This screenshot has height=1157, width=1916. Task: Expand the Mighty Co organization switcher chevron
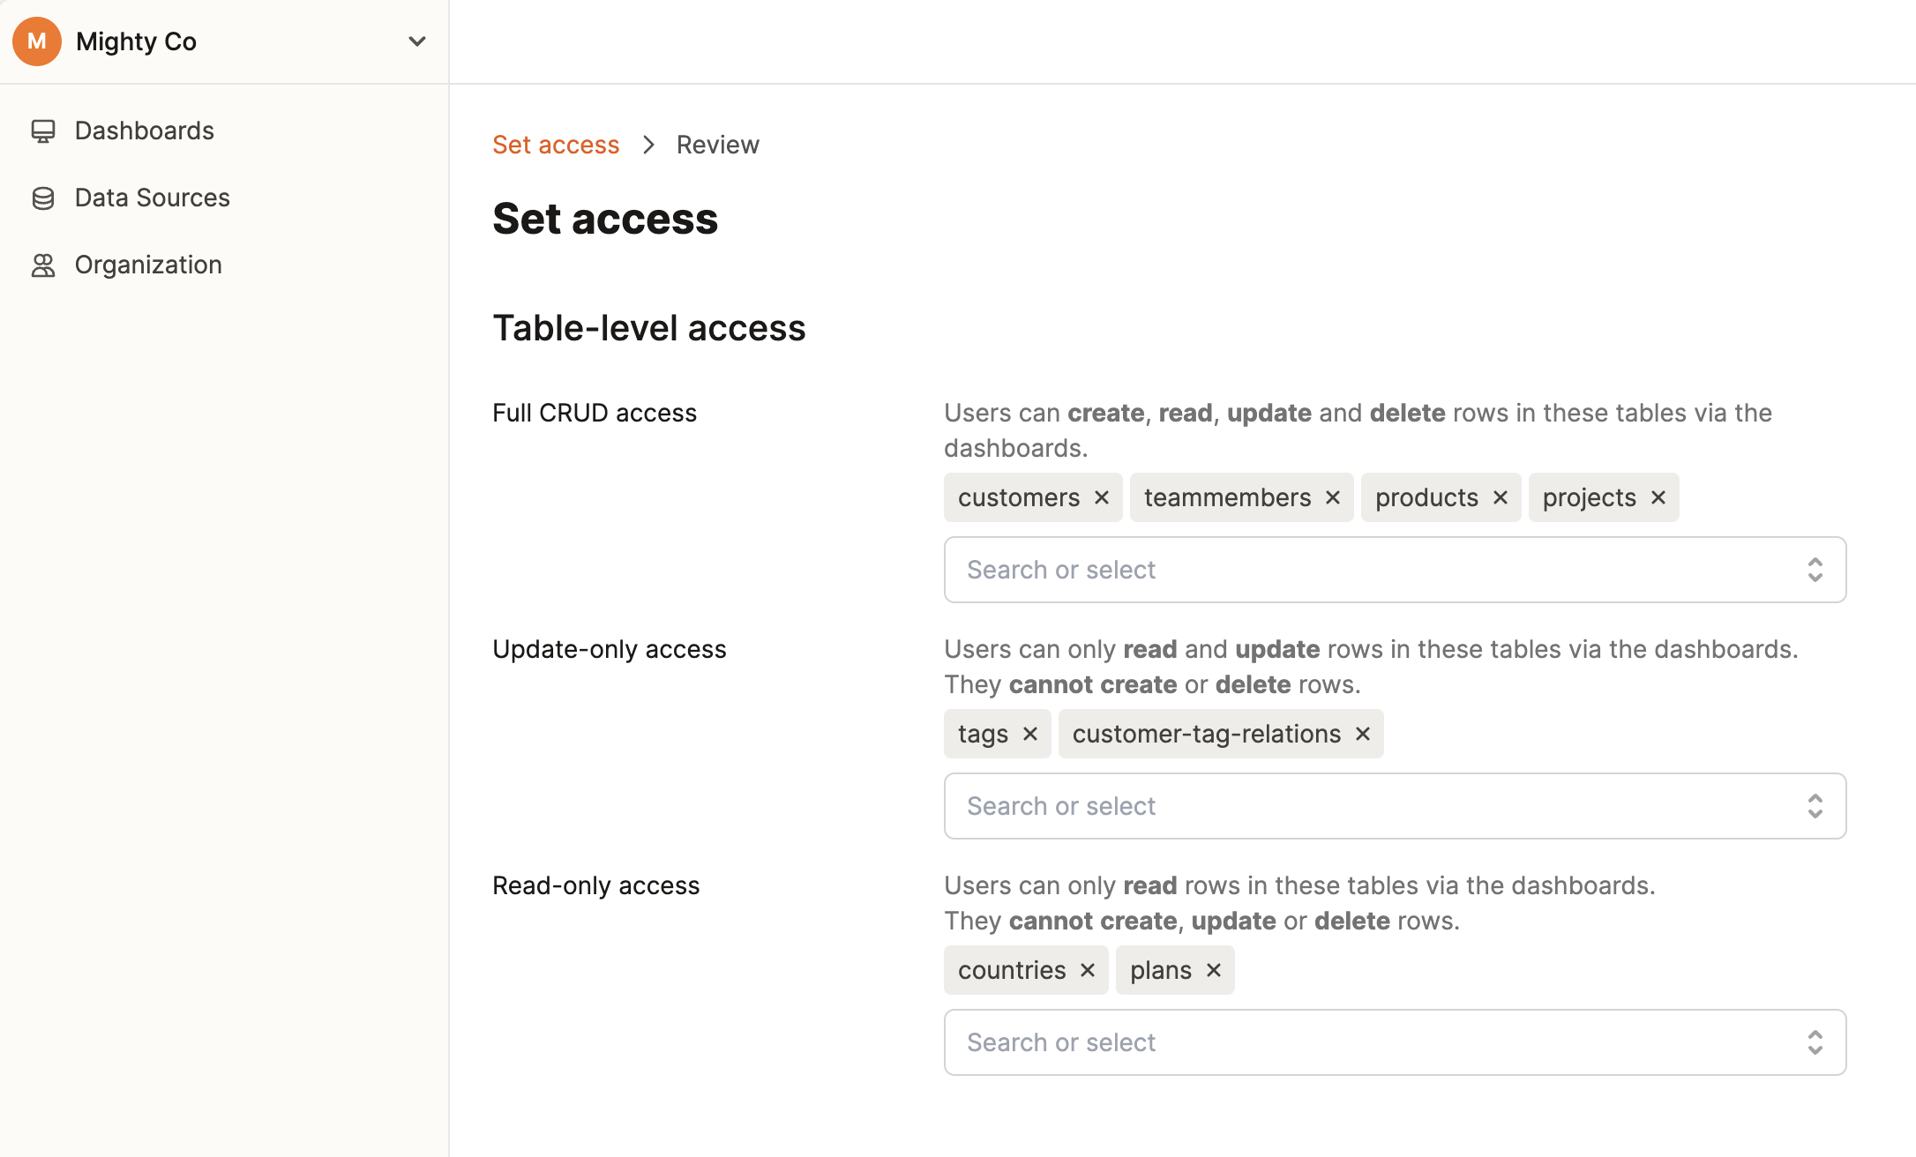click(417, 41)
